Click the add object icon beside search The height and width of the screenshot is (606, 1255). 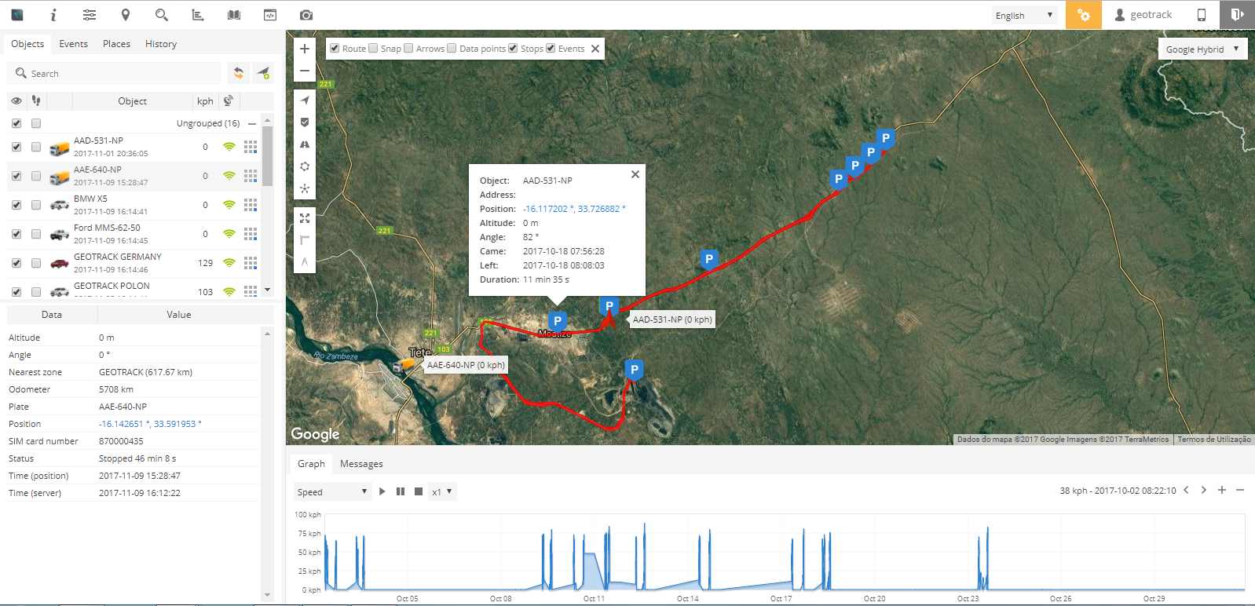click(x=263, y=73)
